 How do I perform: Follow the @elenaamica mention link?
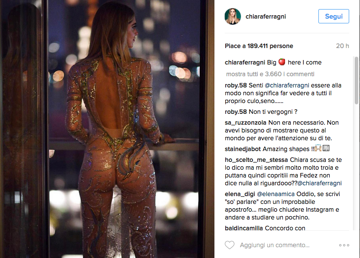(276, 194)
